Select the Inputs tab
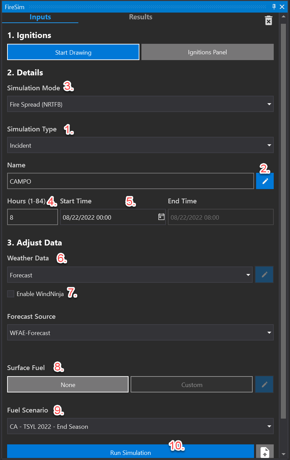 (40, 17)
